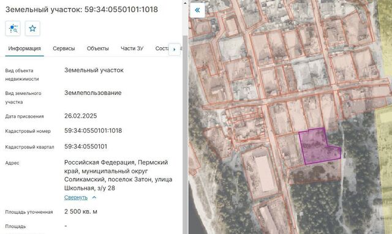Open the Части ЗУ tab
The width and height of the screenshot is (392, 234).
point(132,48)
